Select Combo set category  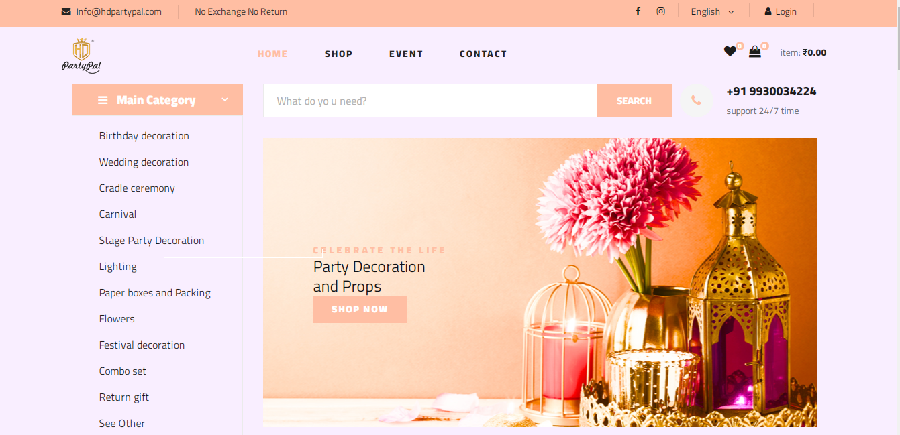(123, 371)
